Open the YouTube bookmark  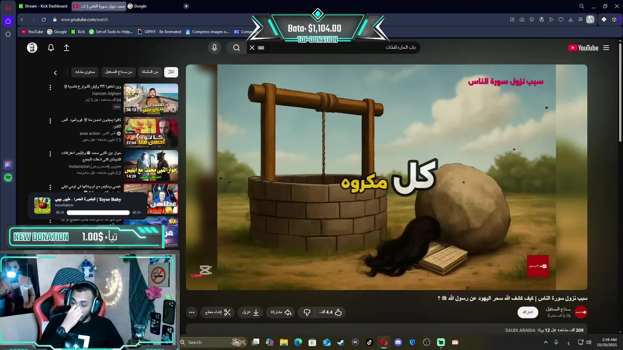point(32,32)
